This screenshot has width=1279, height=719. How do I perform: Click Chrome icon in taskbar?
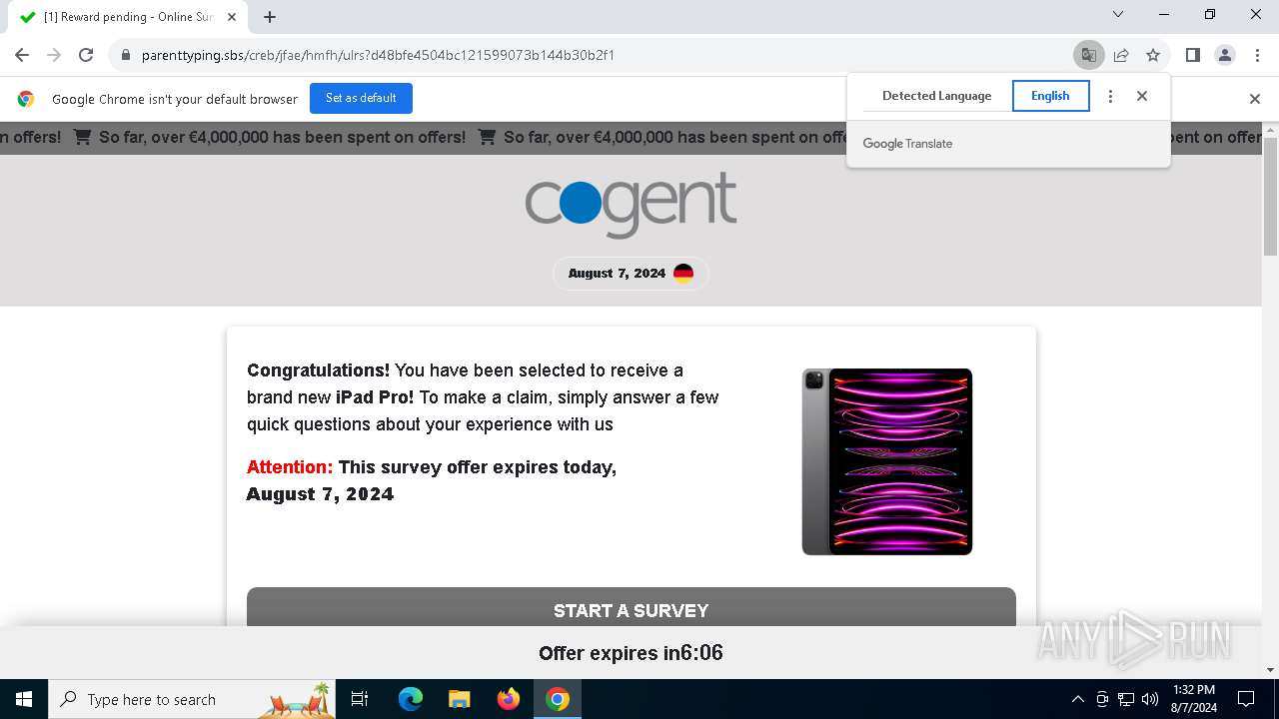coord(558,699)
